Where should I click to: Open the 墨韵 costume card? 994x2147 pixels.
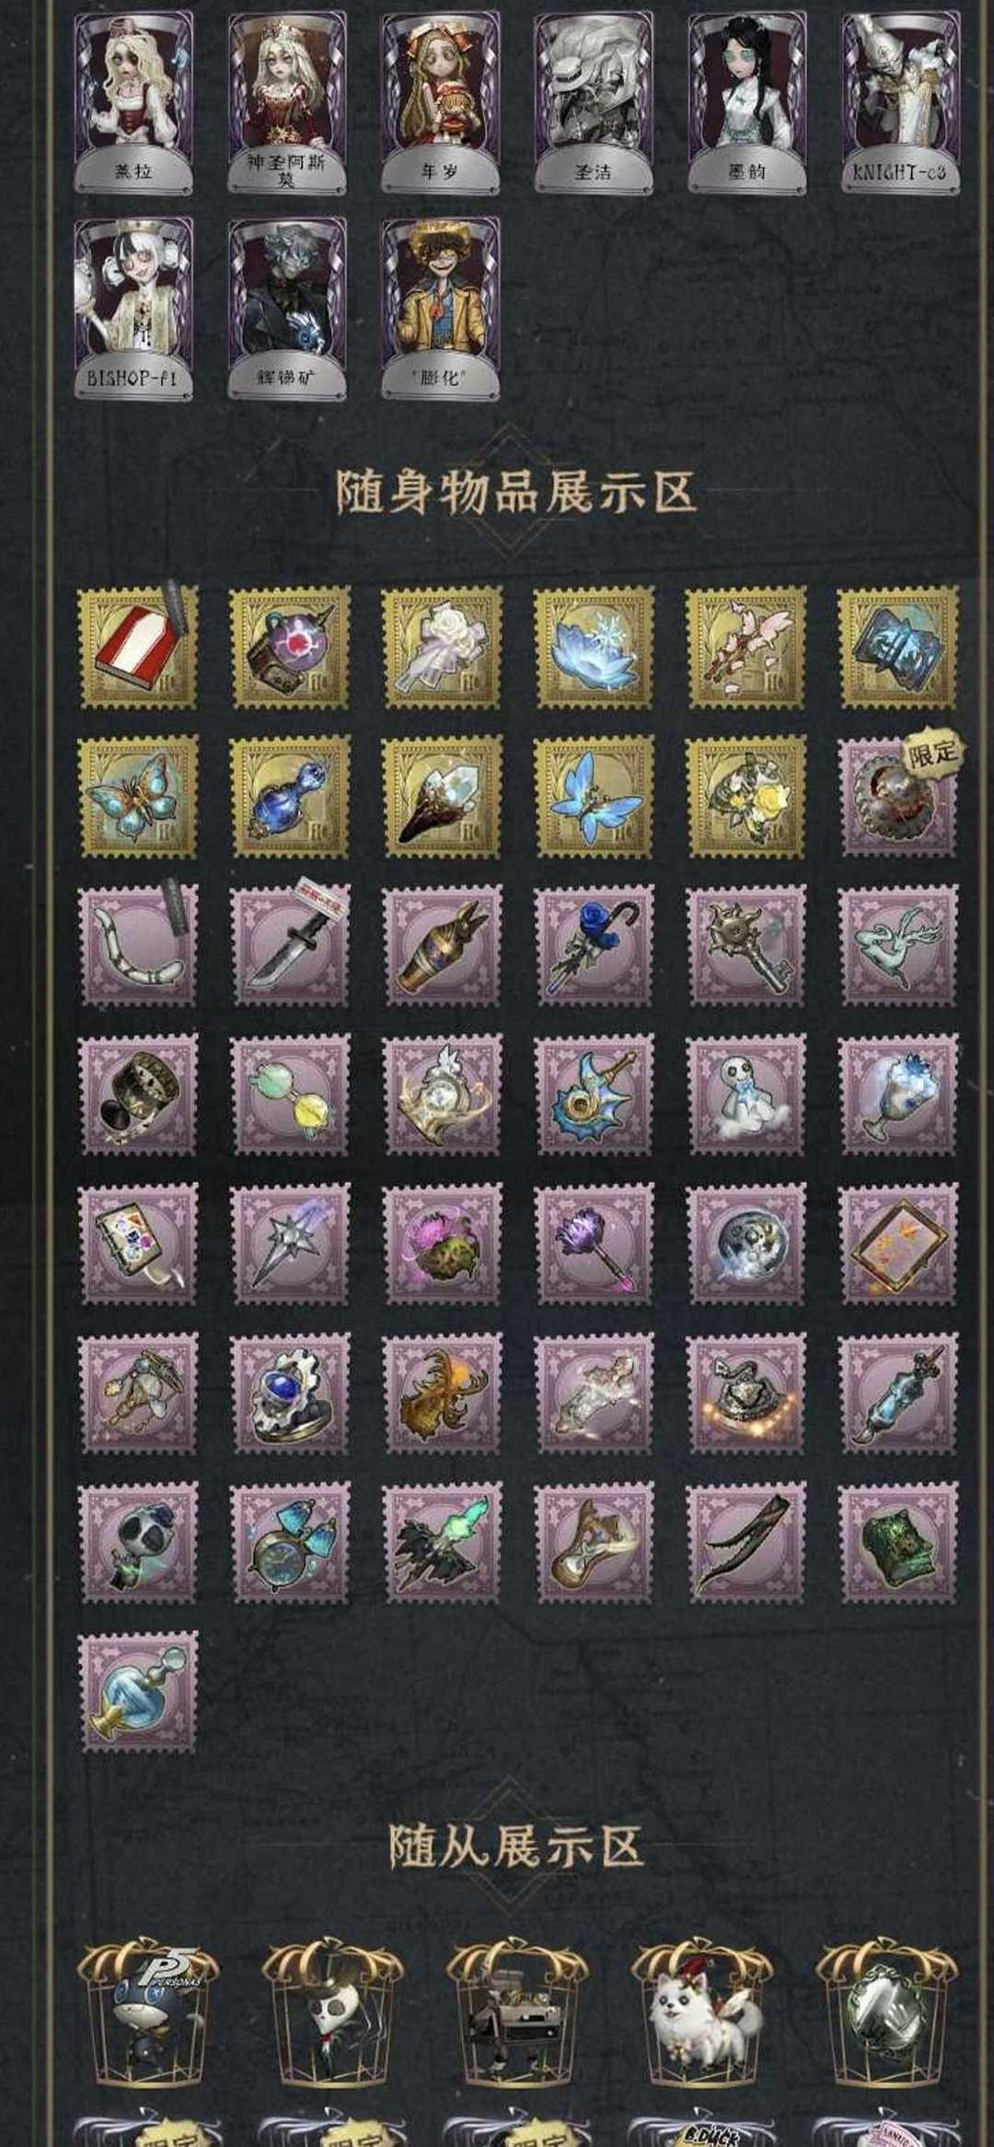coord(746,103)
